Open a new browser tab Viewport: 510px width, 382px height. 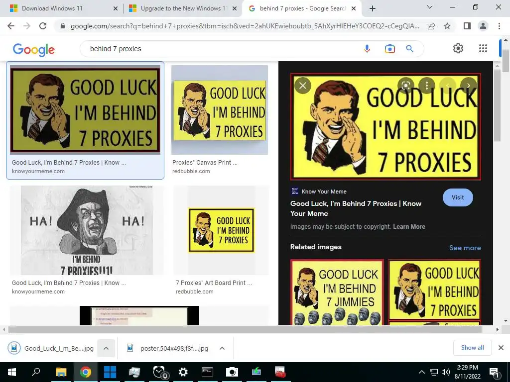pos(373,8)
